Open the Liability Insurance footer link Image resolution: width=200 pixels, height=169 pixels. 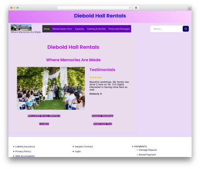tap(25, 147)
